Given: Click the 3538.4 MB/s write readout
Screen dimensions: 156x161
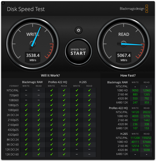Looking at the screenshot, I should pos(33,57).
